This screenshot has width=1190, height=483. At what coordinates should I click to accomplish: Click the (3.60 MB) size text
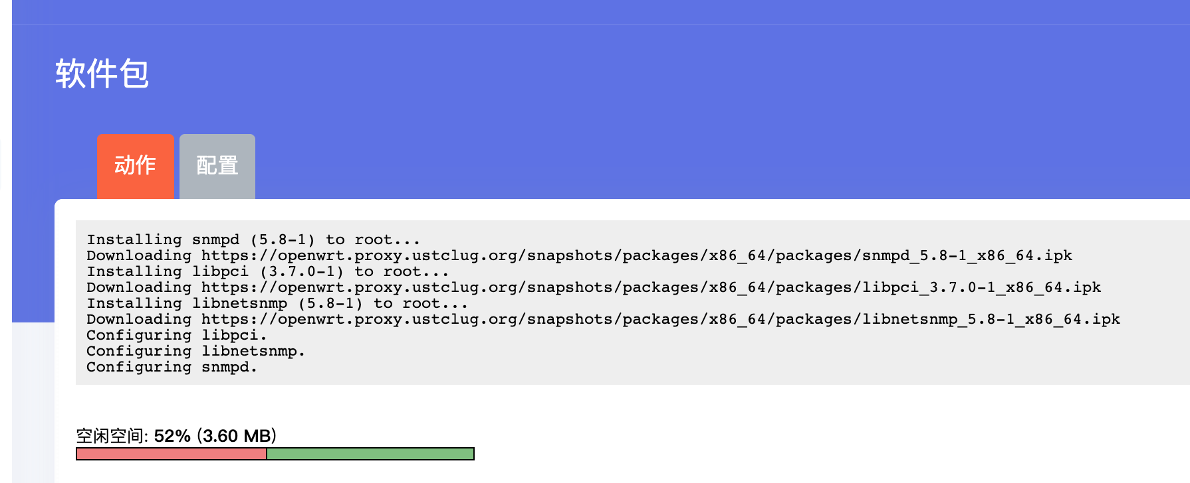[x=237, y=436]
